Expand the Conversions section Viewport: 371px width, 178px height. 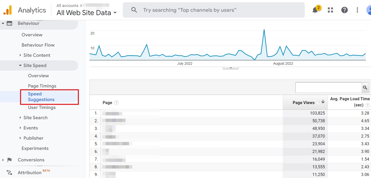(x=3, y=160)
